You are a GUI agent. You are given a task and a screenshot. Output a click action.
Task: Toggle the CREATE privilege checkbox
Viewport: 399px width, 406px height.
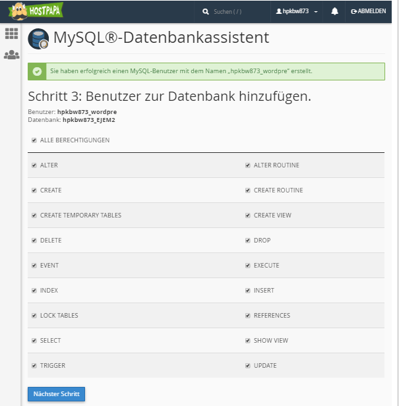[x=34, y=190]
